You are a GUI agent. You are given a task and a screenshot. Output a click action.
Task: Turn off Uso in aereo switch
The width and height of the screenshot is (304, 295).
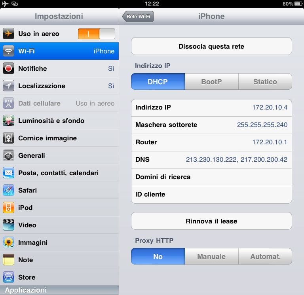tap(97, 34)
